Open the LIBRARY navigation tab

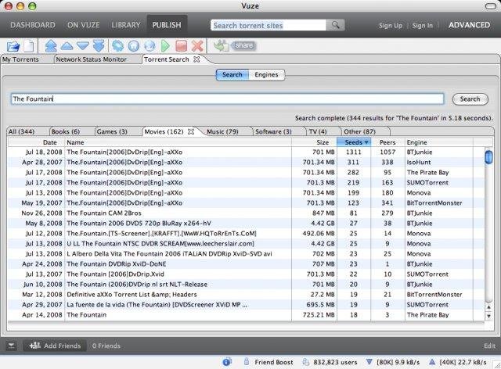point(126,25)
